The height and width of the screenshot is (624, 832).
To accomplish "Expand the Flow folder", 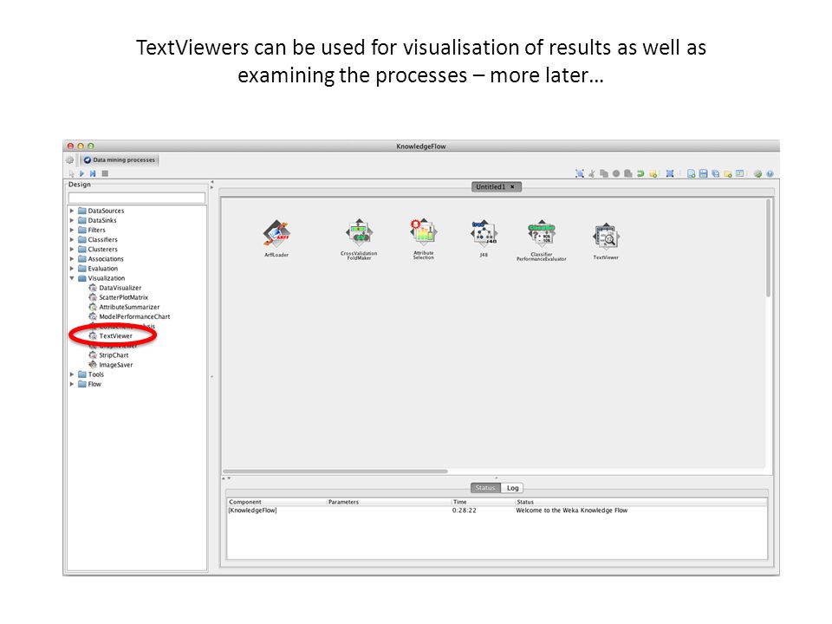I will click(x=72, y=384).
